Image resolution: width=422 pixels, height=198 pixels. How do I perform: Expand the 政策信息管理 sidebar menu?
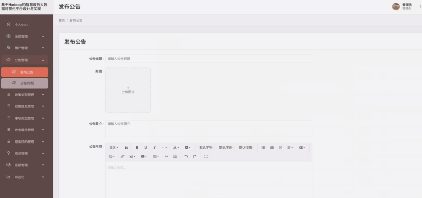click(25, 106)
